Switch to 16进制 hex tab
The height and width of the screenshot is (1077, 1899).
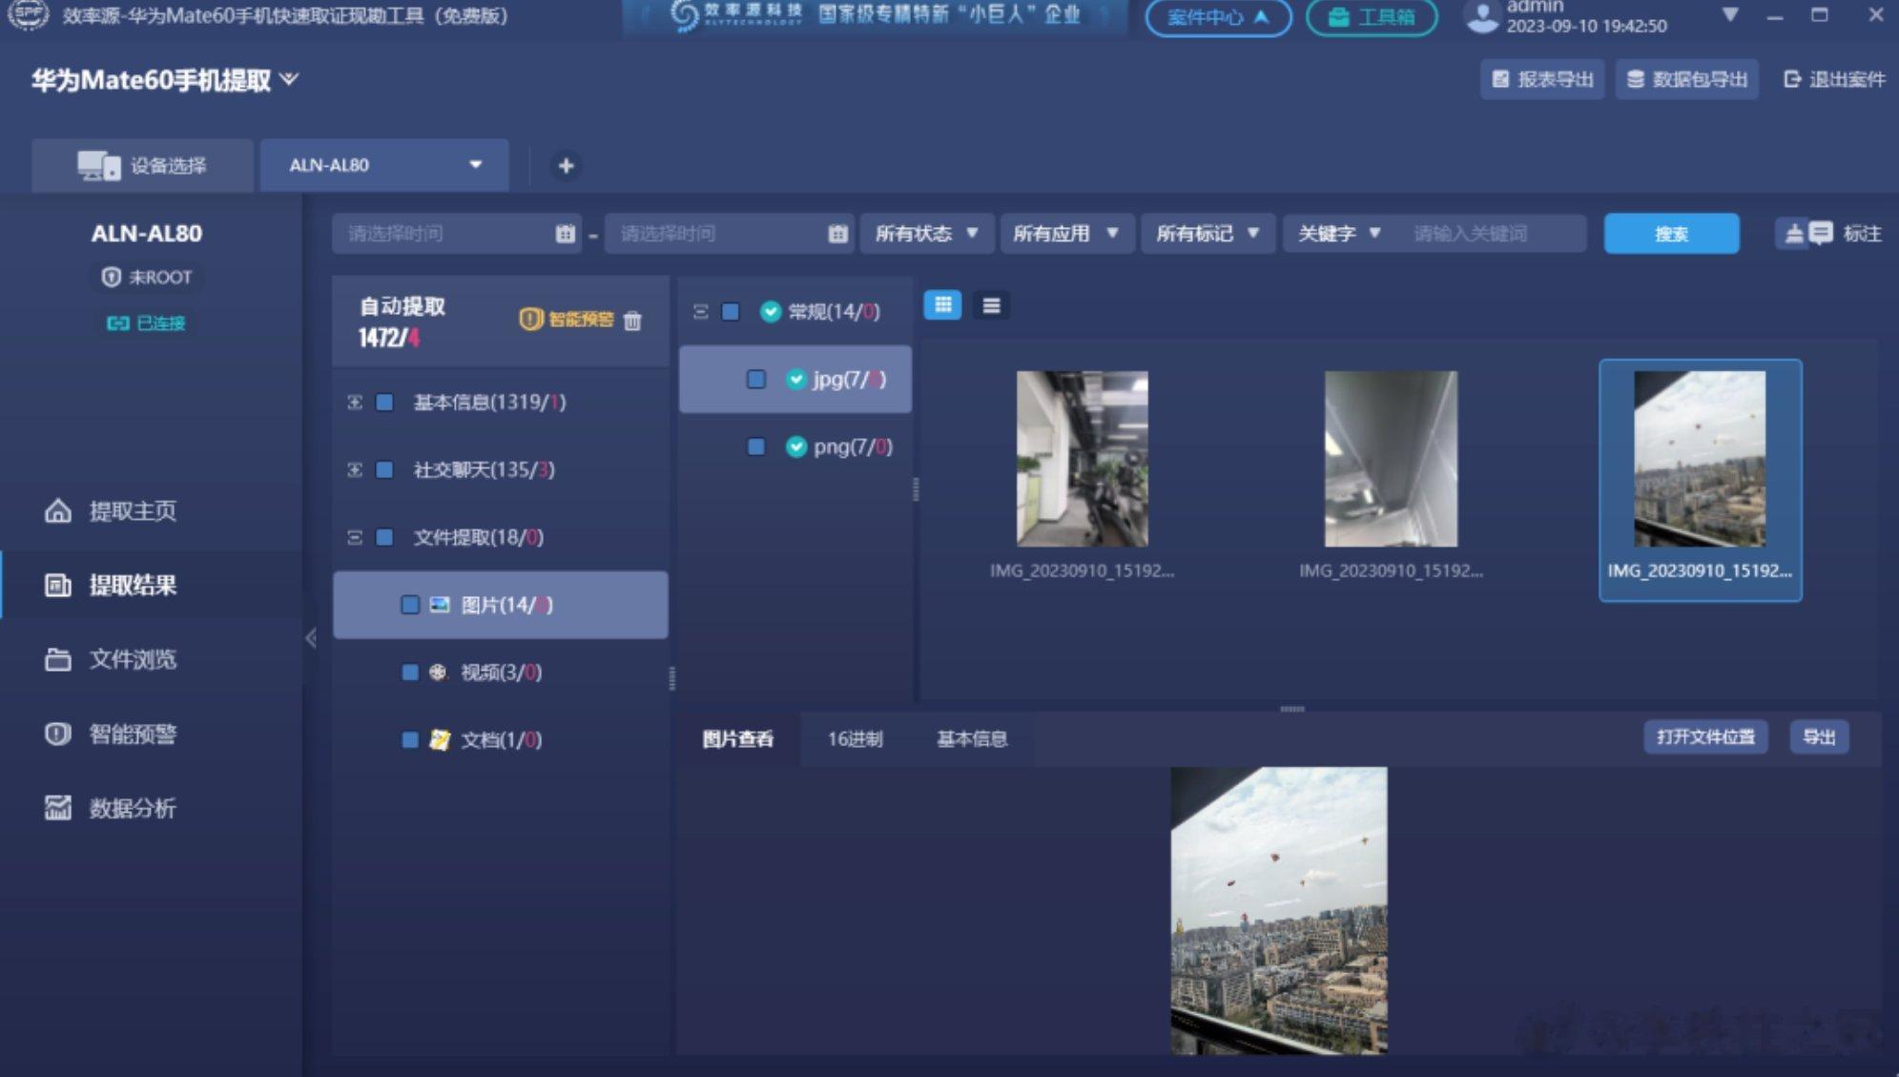point(856,739)
